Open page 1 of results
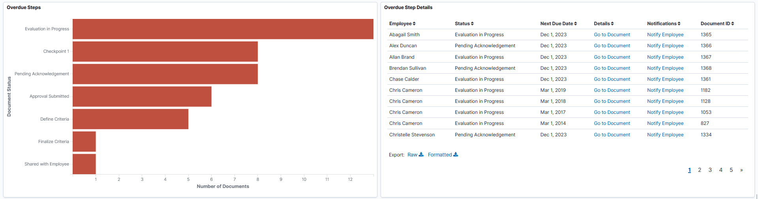Screen dimensions: 758x199 (x=689, y=170)
